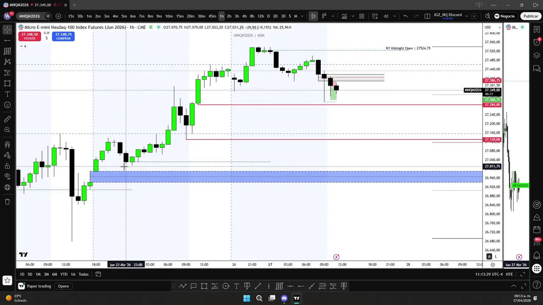Select the ruler measure tool
Viewport: 543px width, 305px height.
click(x=7, y=119)
